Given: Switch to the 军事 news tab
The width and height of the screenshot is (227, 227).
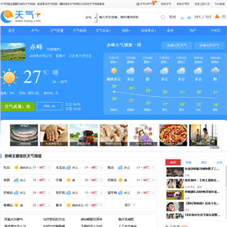Looking at the screenshot, I should coord(189,162).
